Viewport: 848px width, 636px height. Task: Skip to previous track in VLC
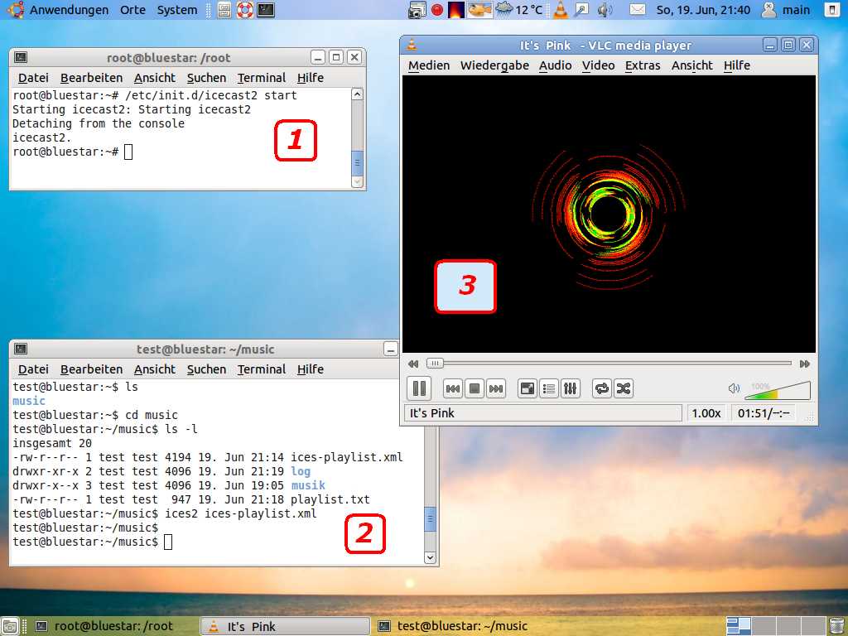[453, 388]
